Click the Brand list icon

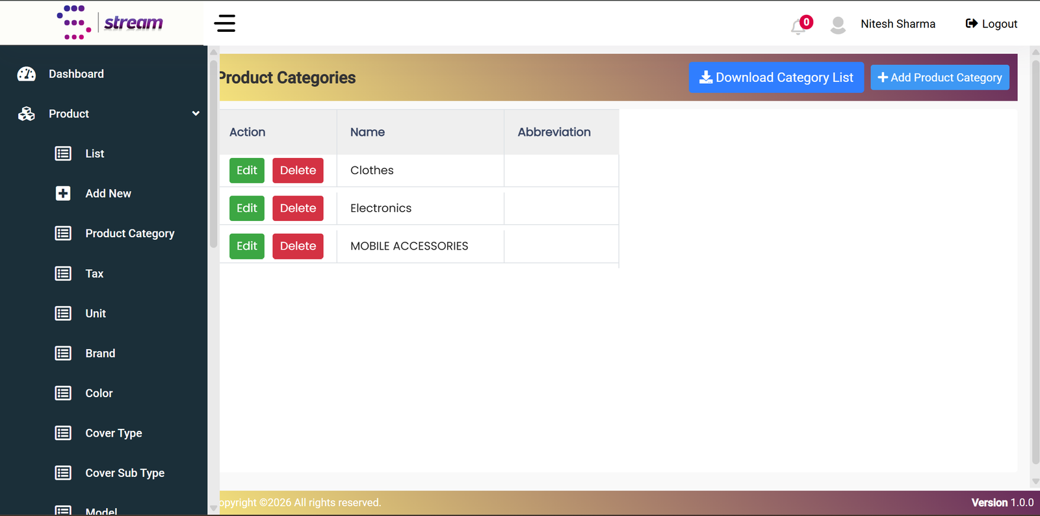pyautogui.click(x=63, y=354)
